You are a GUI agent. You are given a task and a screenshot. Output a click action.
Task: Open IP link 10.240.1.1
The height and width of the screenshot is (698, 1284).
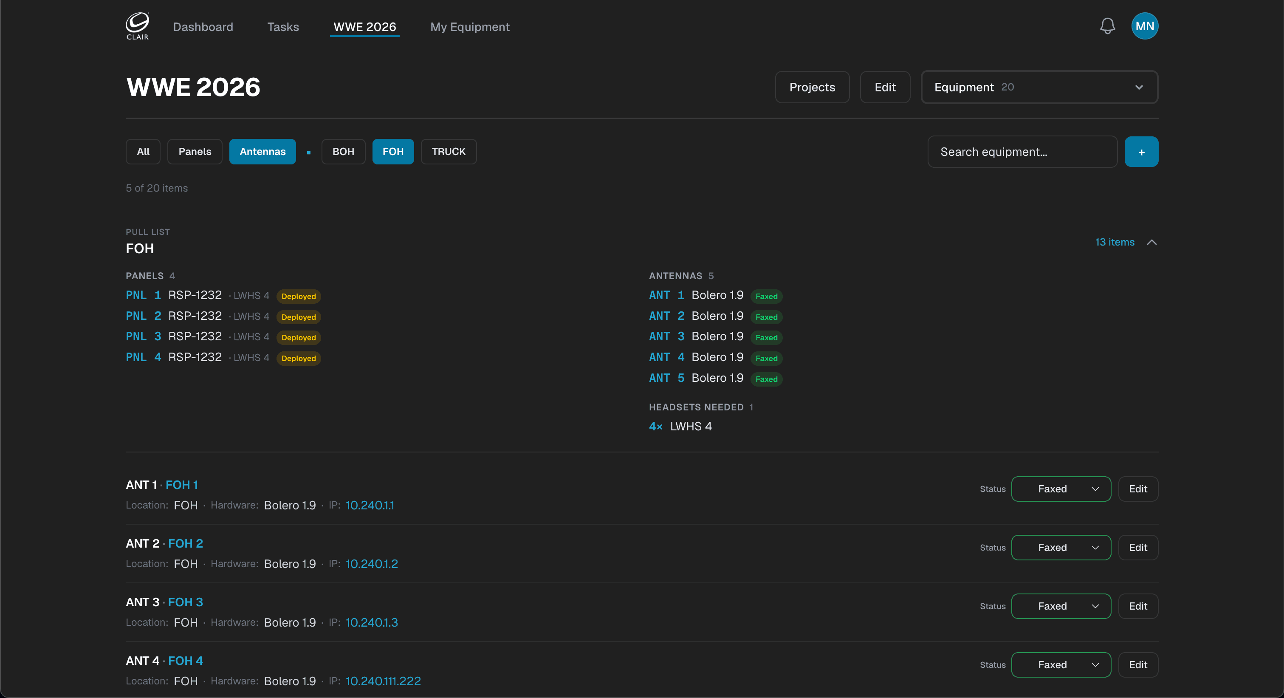[370, 505]
